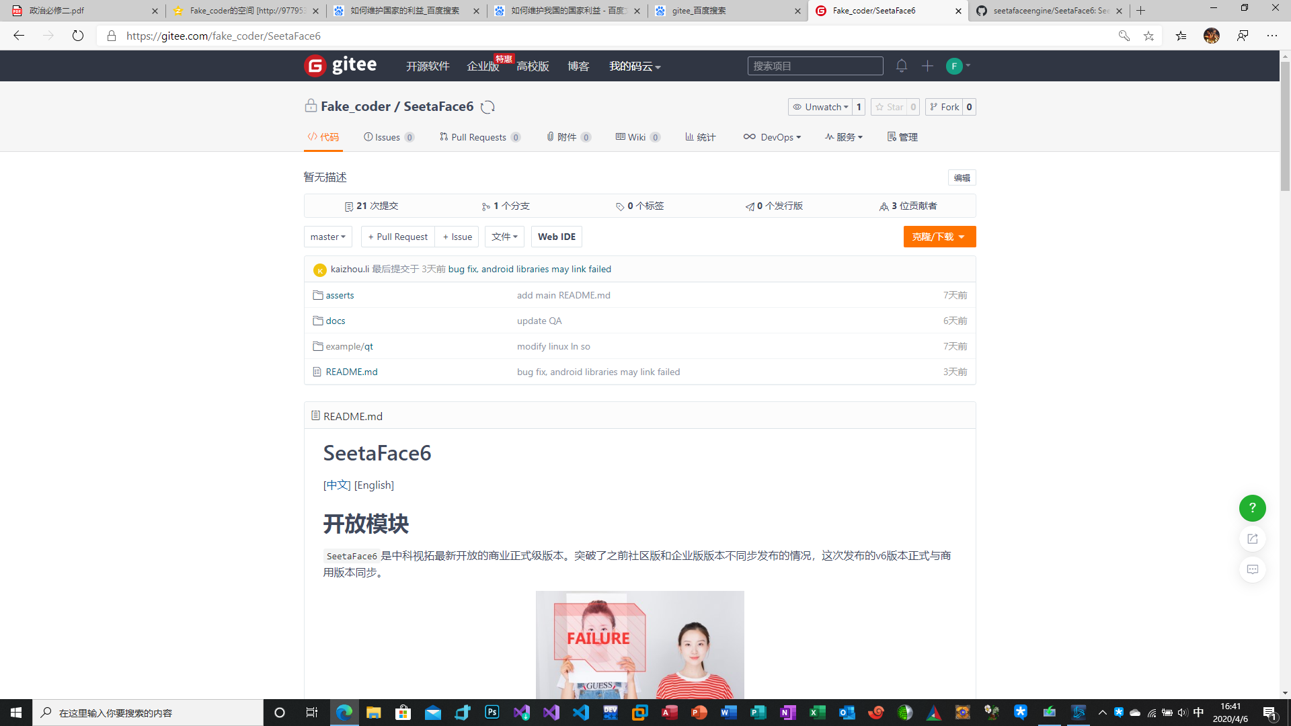Open notifications via the bell icon
1291x726 pixels.
coord(901,66)
